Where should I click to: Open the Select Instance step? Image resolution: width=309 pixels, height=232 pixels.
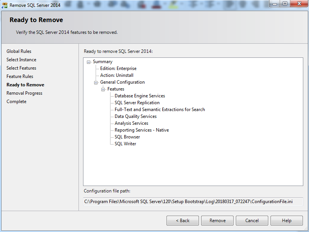click(21, 59)
